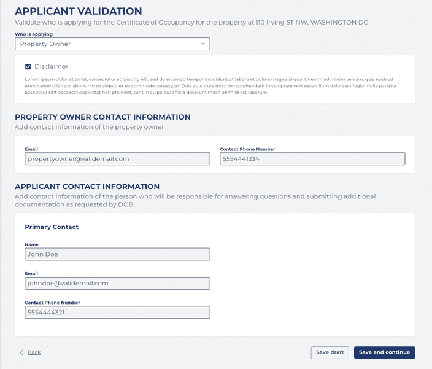This screenshot has width=432, height=369.
Task: Click the Property Owner Contact Information heading
Action: point(102,117)
